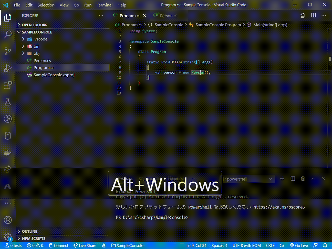Click 0 tests in status bar
Screen dimensions: 332x249
point(14,245)
